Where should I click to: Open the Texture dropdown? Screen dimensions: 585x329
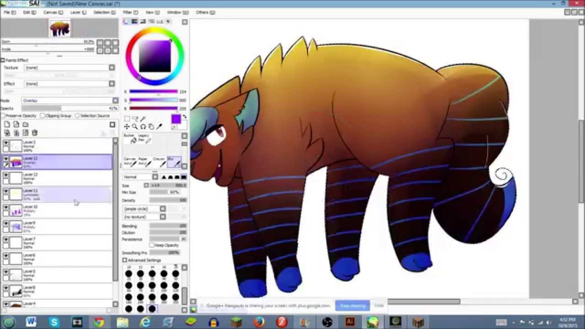[69, 68]
